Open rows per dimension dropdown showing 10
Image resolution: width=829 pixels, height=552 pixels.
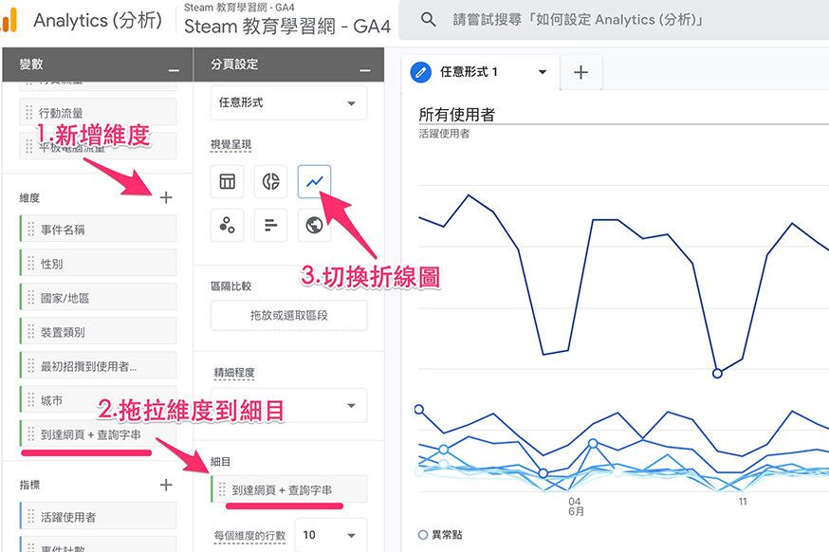[330, 535]
